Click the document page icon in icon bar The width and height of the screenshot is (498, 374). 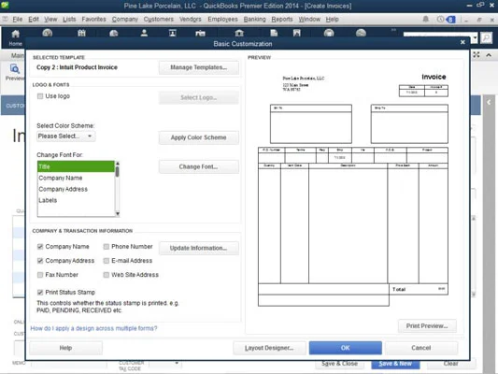click(274, 33)
